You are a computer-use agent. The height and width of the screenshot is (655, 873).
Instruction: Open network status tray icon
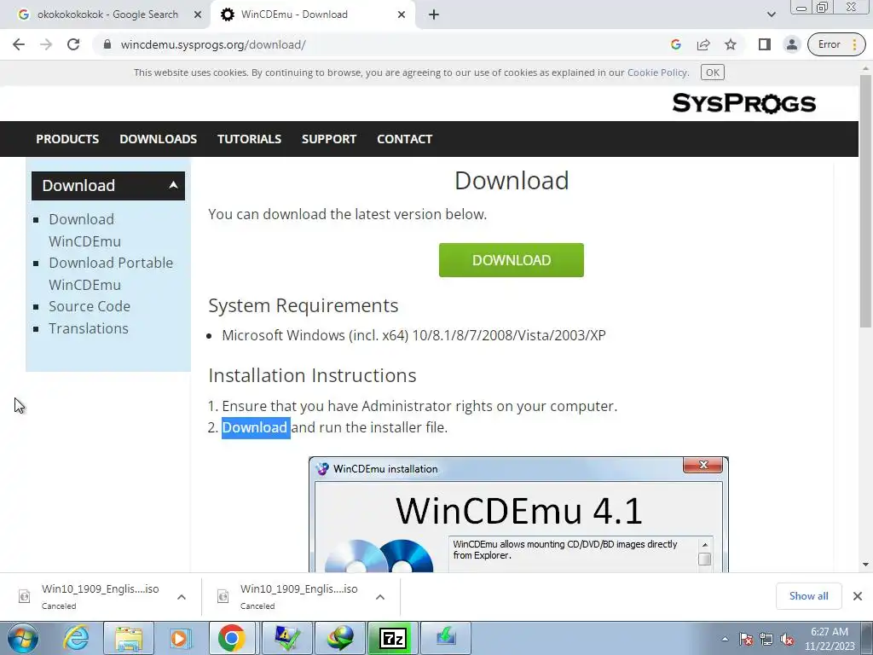click(x=766, y=639)
